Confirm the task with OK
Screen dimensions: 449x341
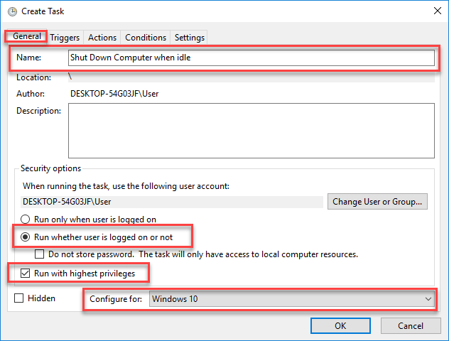(340, 326)
